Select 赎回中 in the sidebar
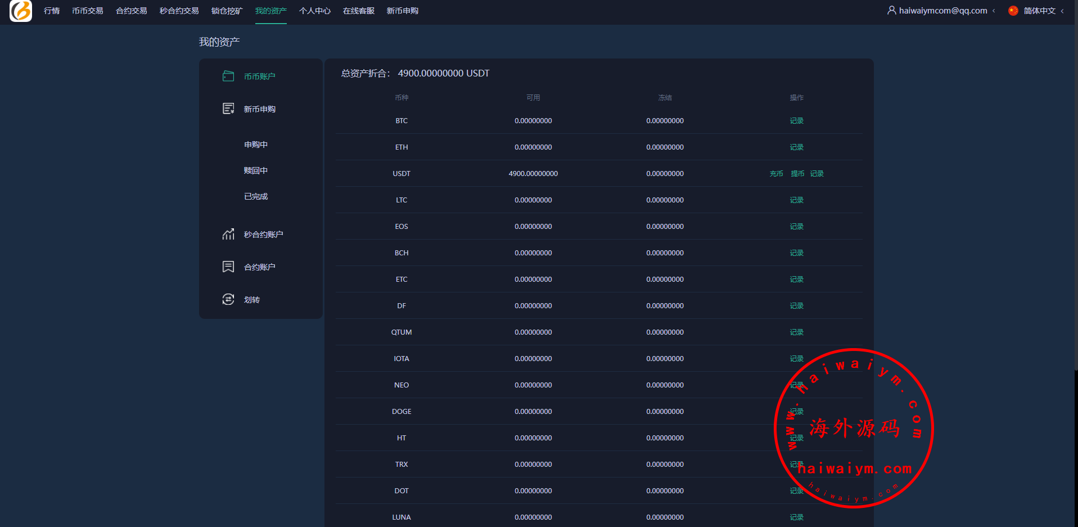Image resolution: width=1078 pixels, height=527 pixels. [x=256, y=170]
